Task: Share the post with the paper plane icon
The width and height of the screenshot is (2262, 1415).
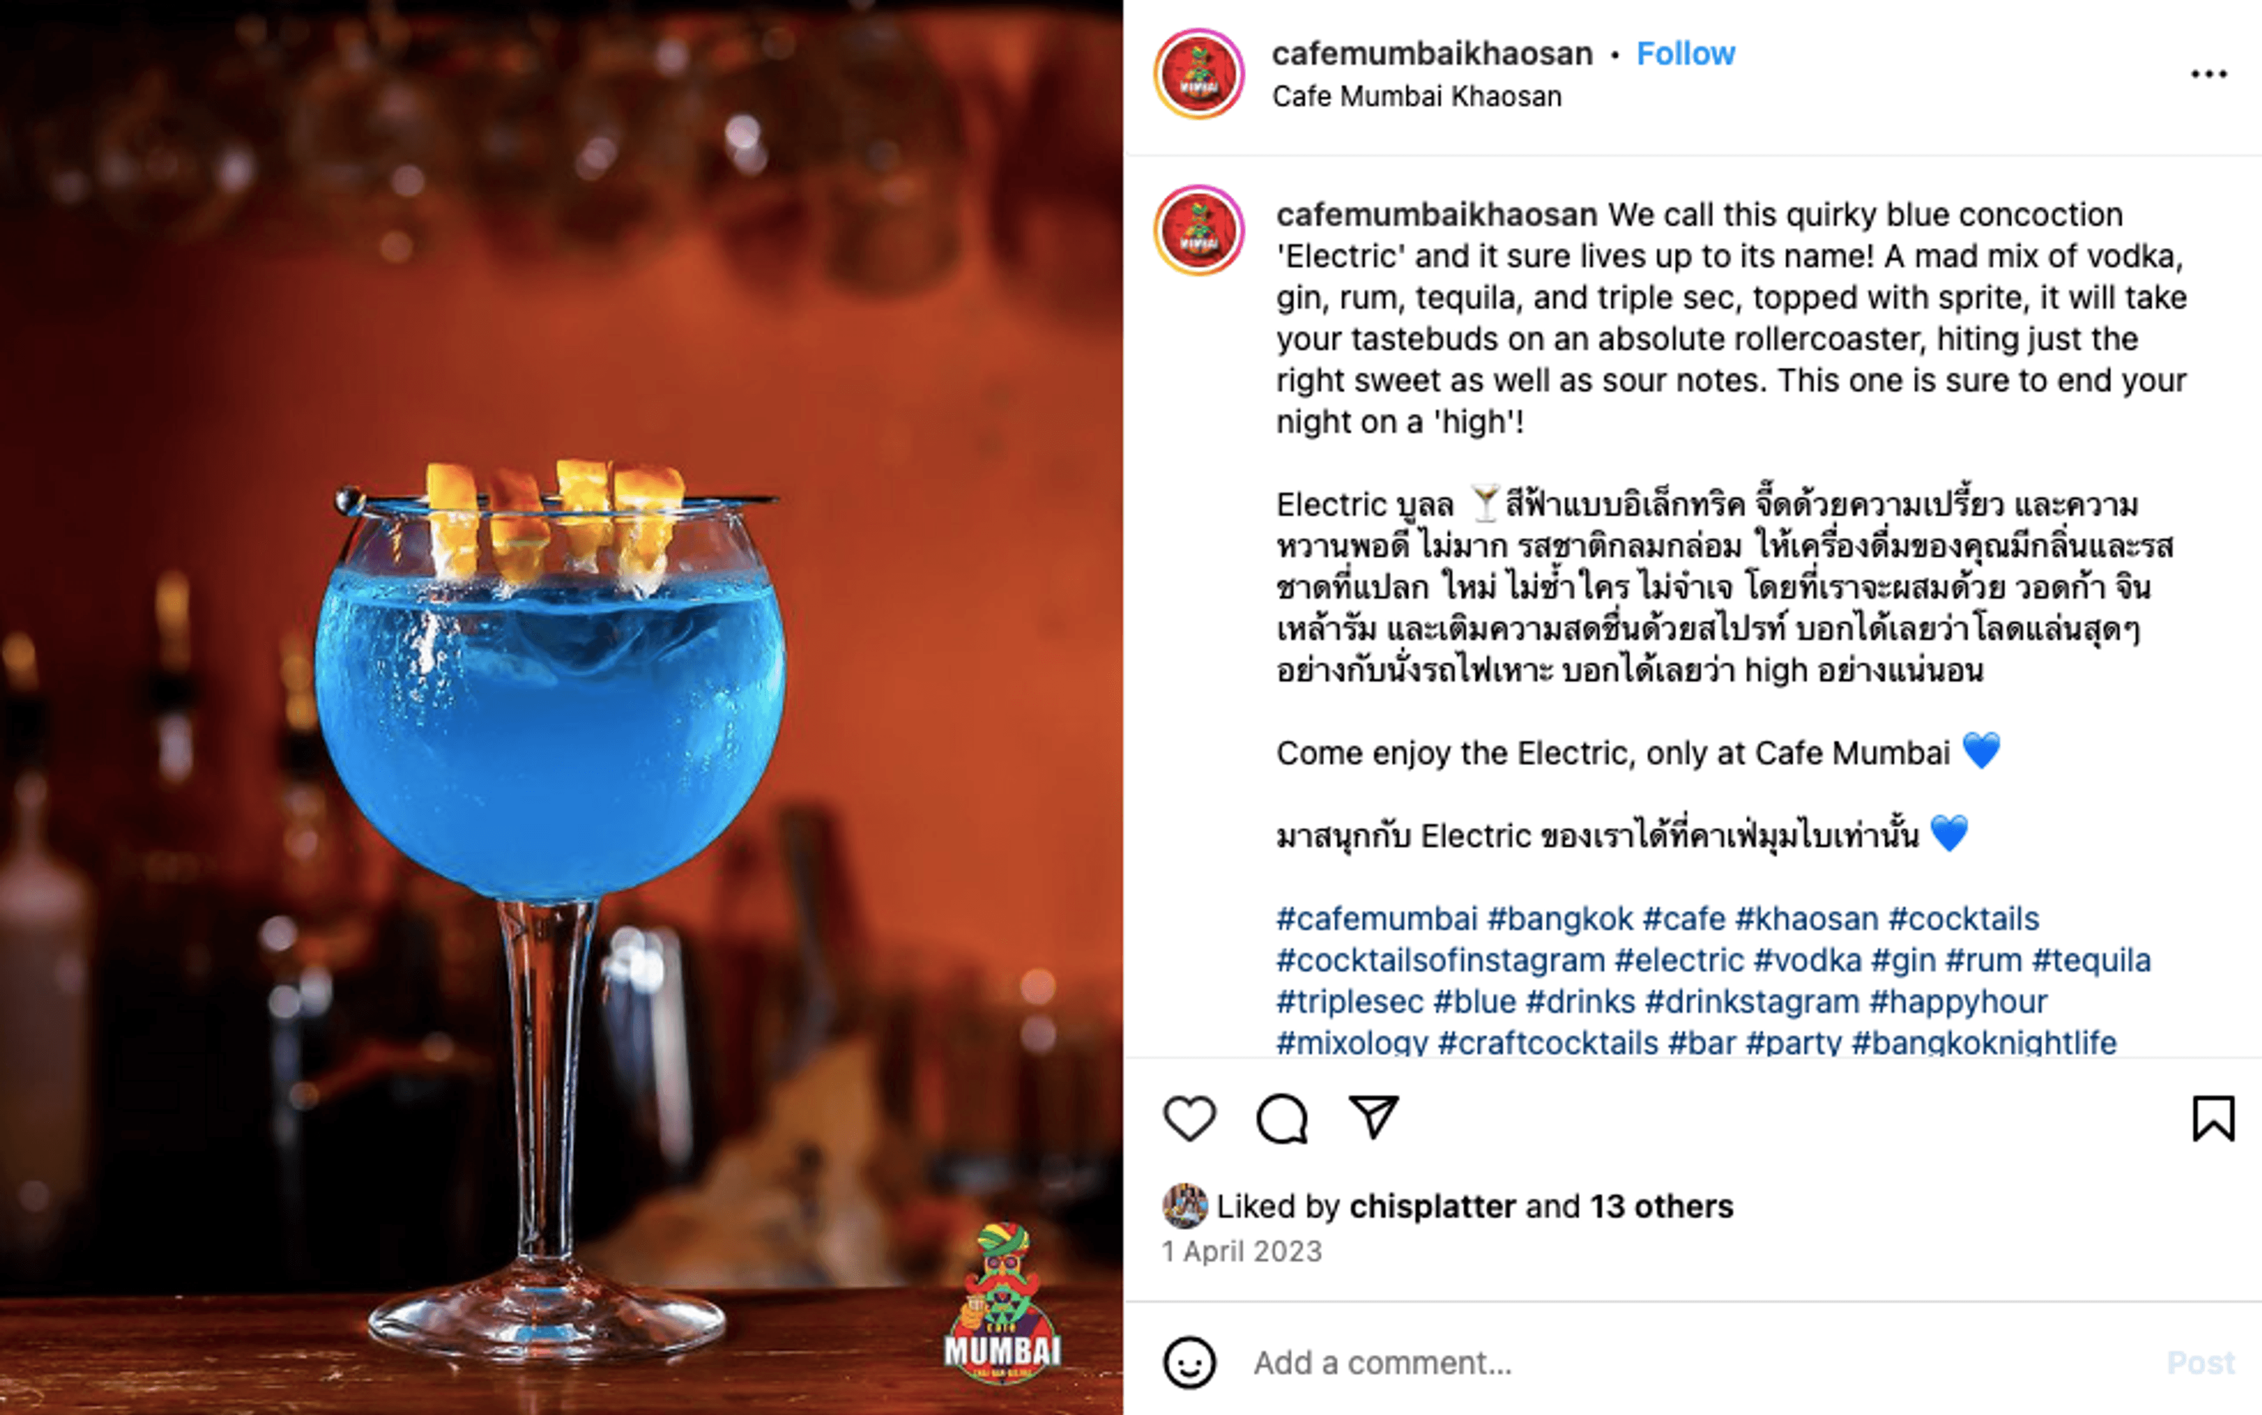Action: pos(1373,1116)
